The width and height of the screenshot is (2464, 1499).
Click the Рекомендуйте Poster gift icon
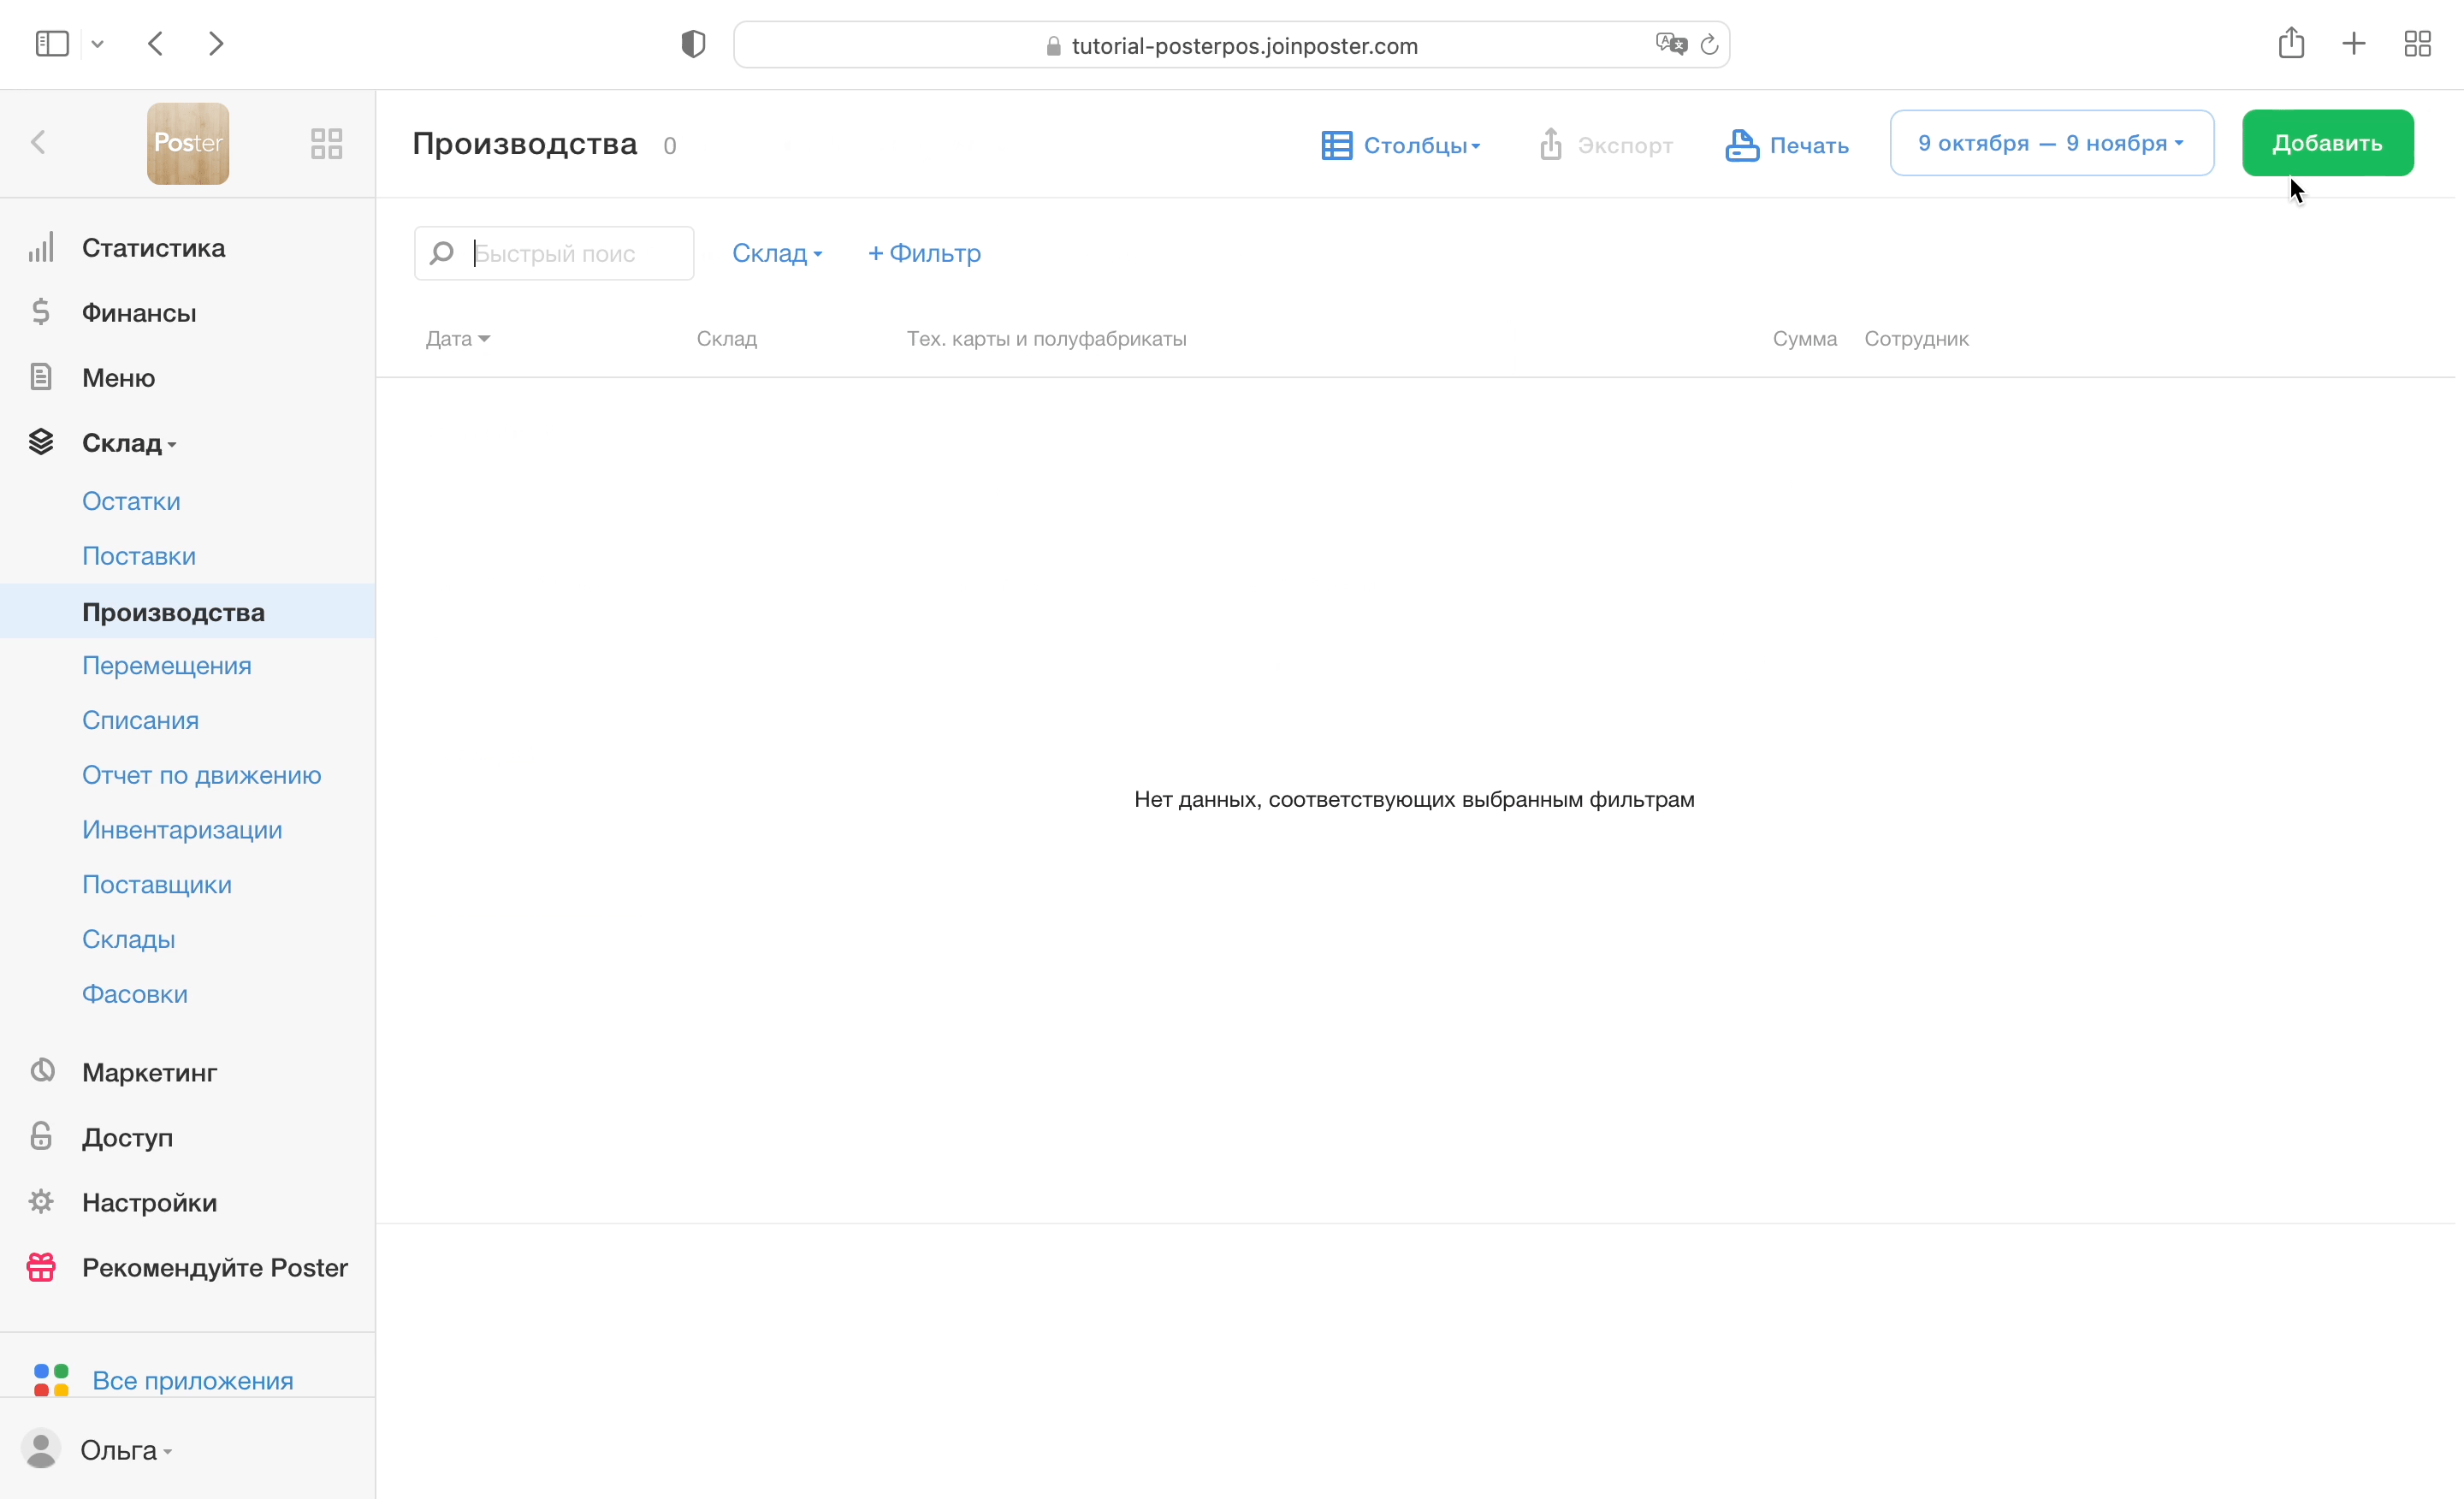pyautogui.click(x=41, y=1266)
